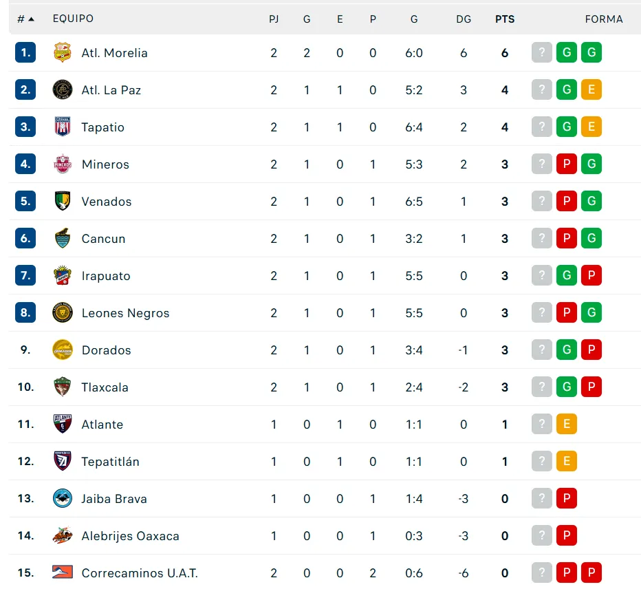Click the Atl. Morelia team crest
The image size is (641, 589).
pyautogui.click(x=63, y=53)
